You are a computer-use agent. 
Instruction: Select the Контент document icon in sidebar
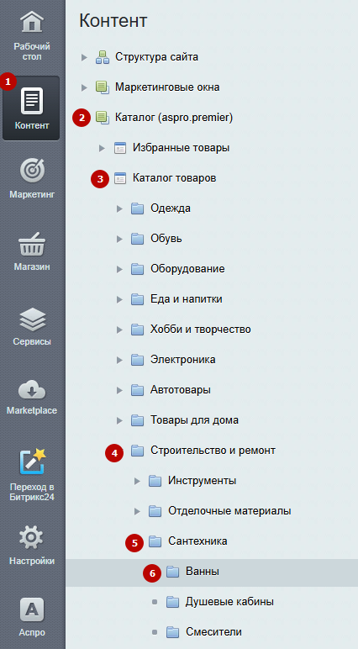coord(32,101)
